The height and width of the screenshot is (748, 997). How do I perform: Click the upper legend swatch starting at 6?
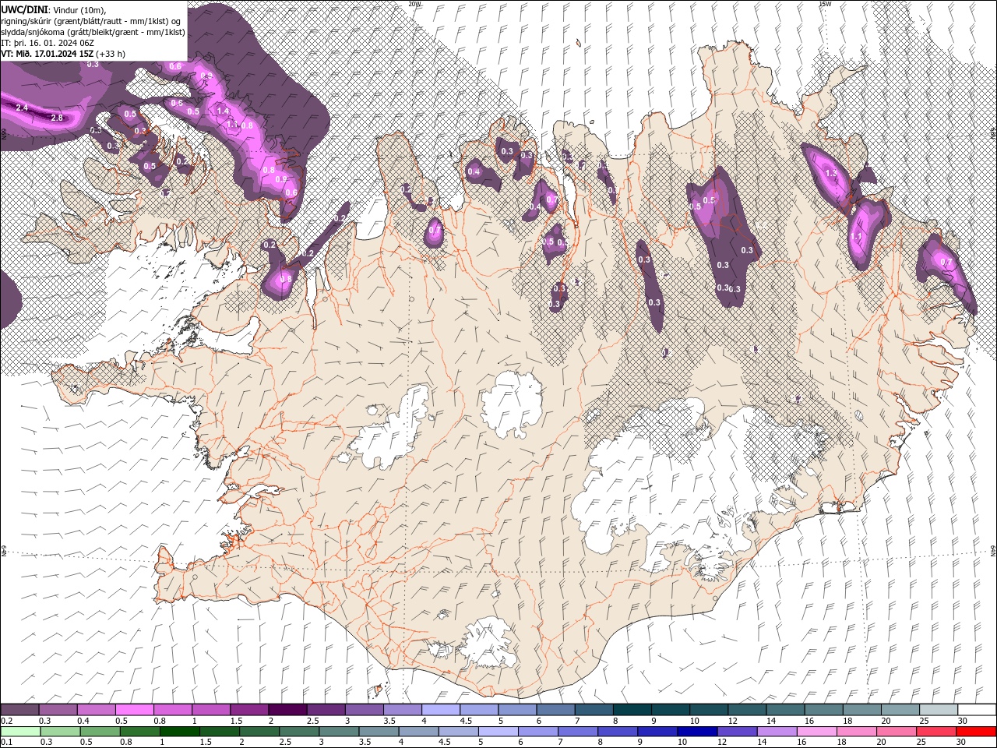coord(555,710)
